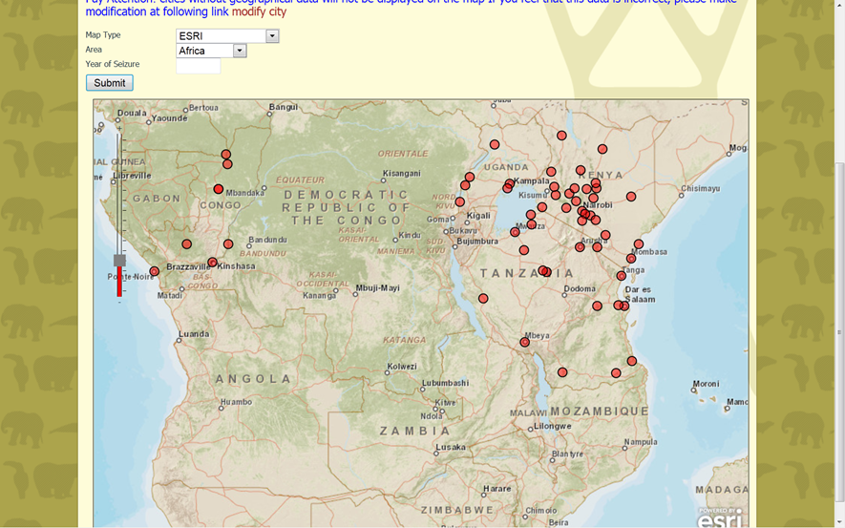This screenshot has height=528, width=845.
Task: Click the marker directly above Mombasa label
Action: click(639, 244)
